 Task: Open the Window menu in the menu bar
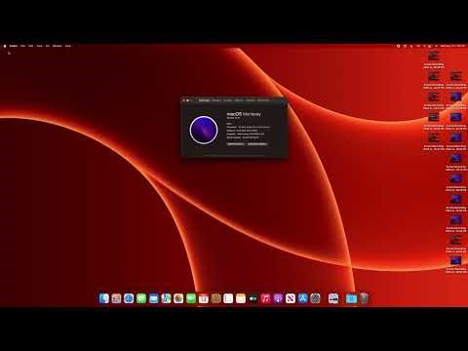pyautogui.click(x=58, y=46)
